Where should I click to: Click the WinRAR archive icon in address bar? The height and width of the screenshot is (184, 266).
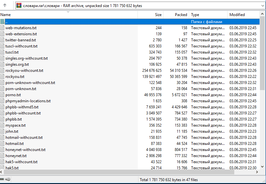click(19, 5)
